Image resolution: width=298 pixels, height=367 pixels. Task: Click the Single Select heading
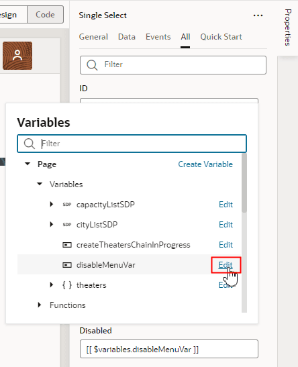coord(103,15)
